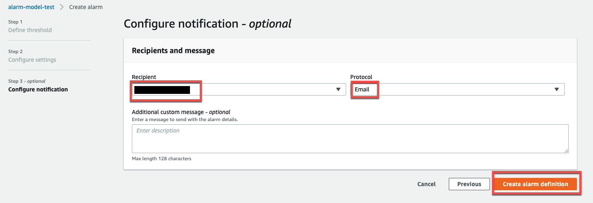The image size is (593, 203).
Task: Select Step 3 Configure notification
Action: pos(38,89)
